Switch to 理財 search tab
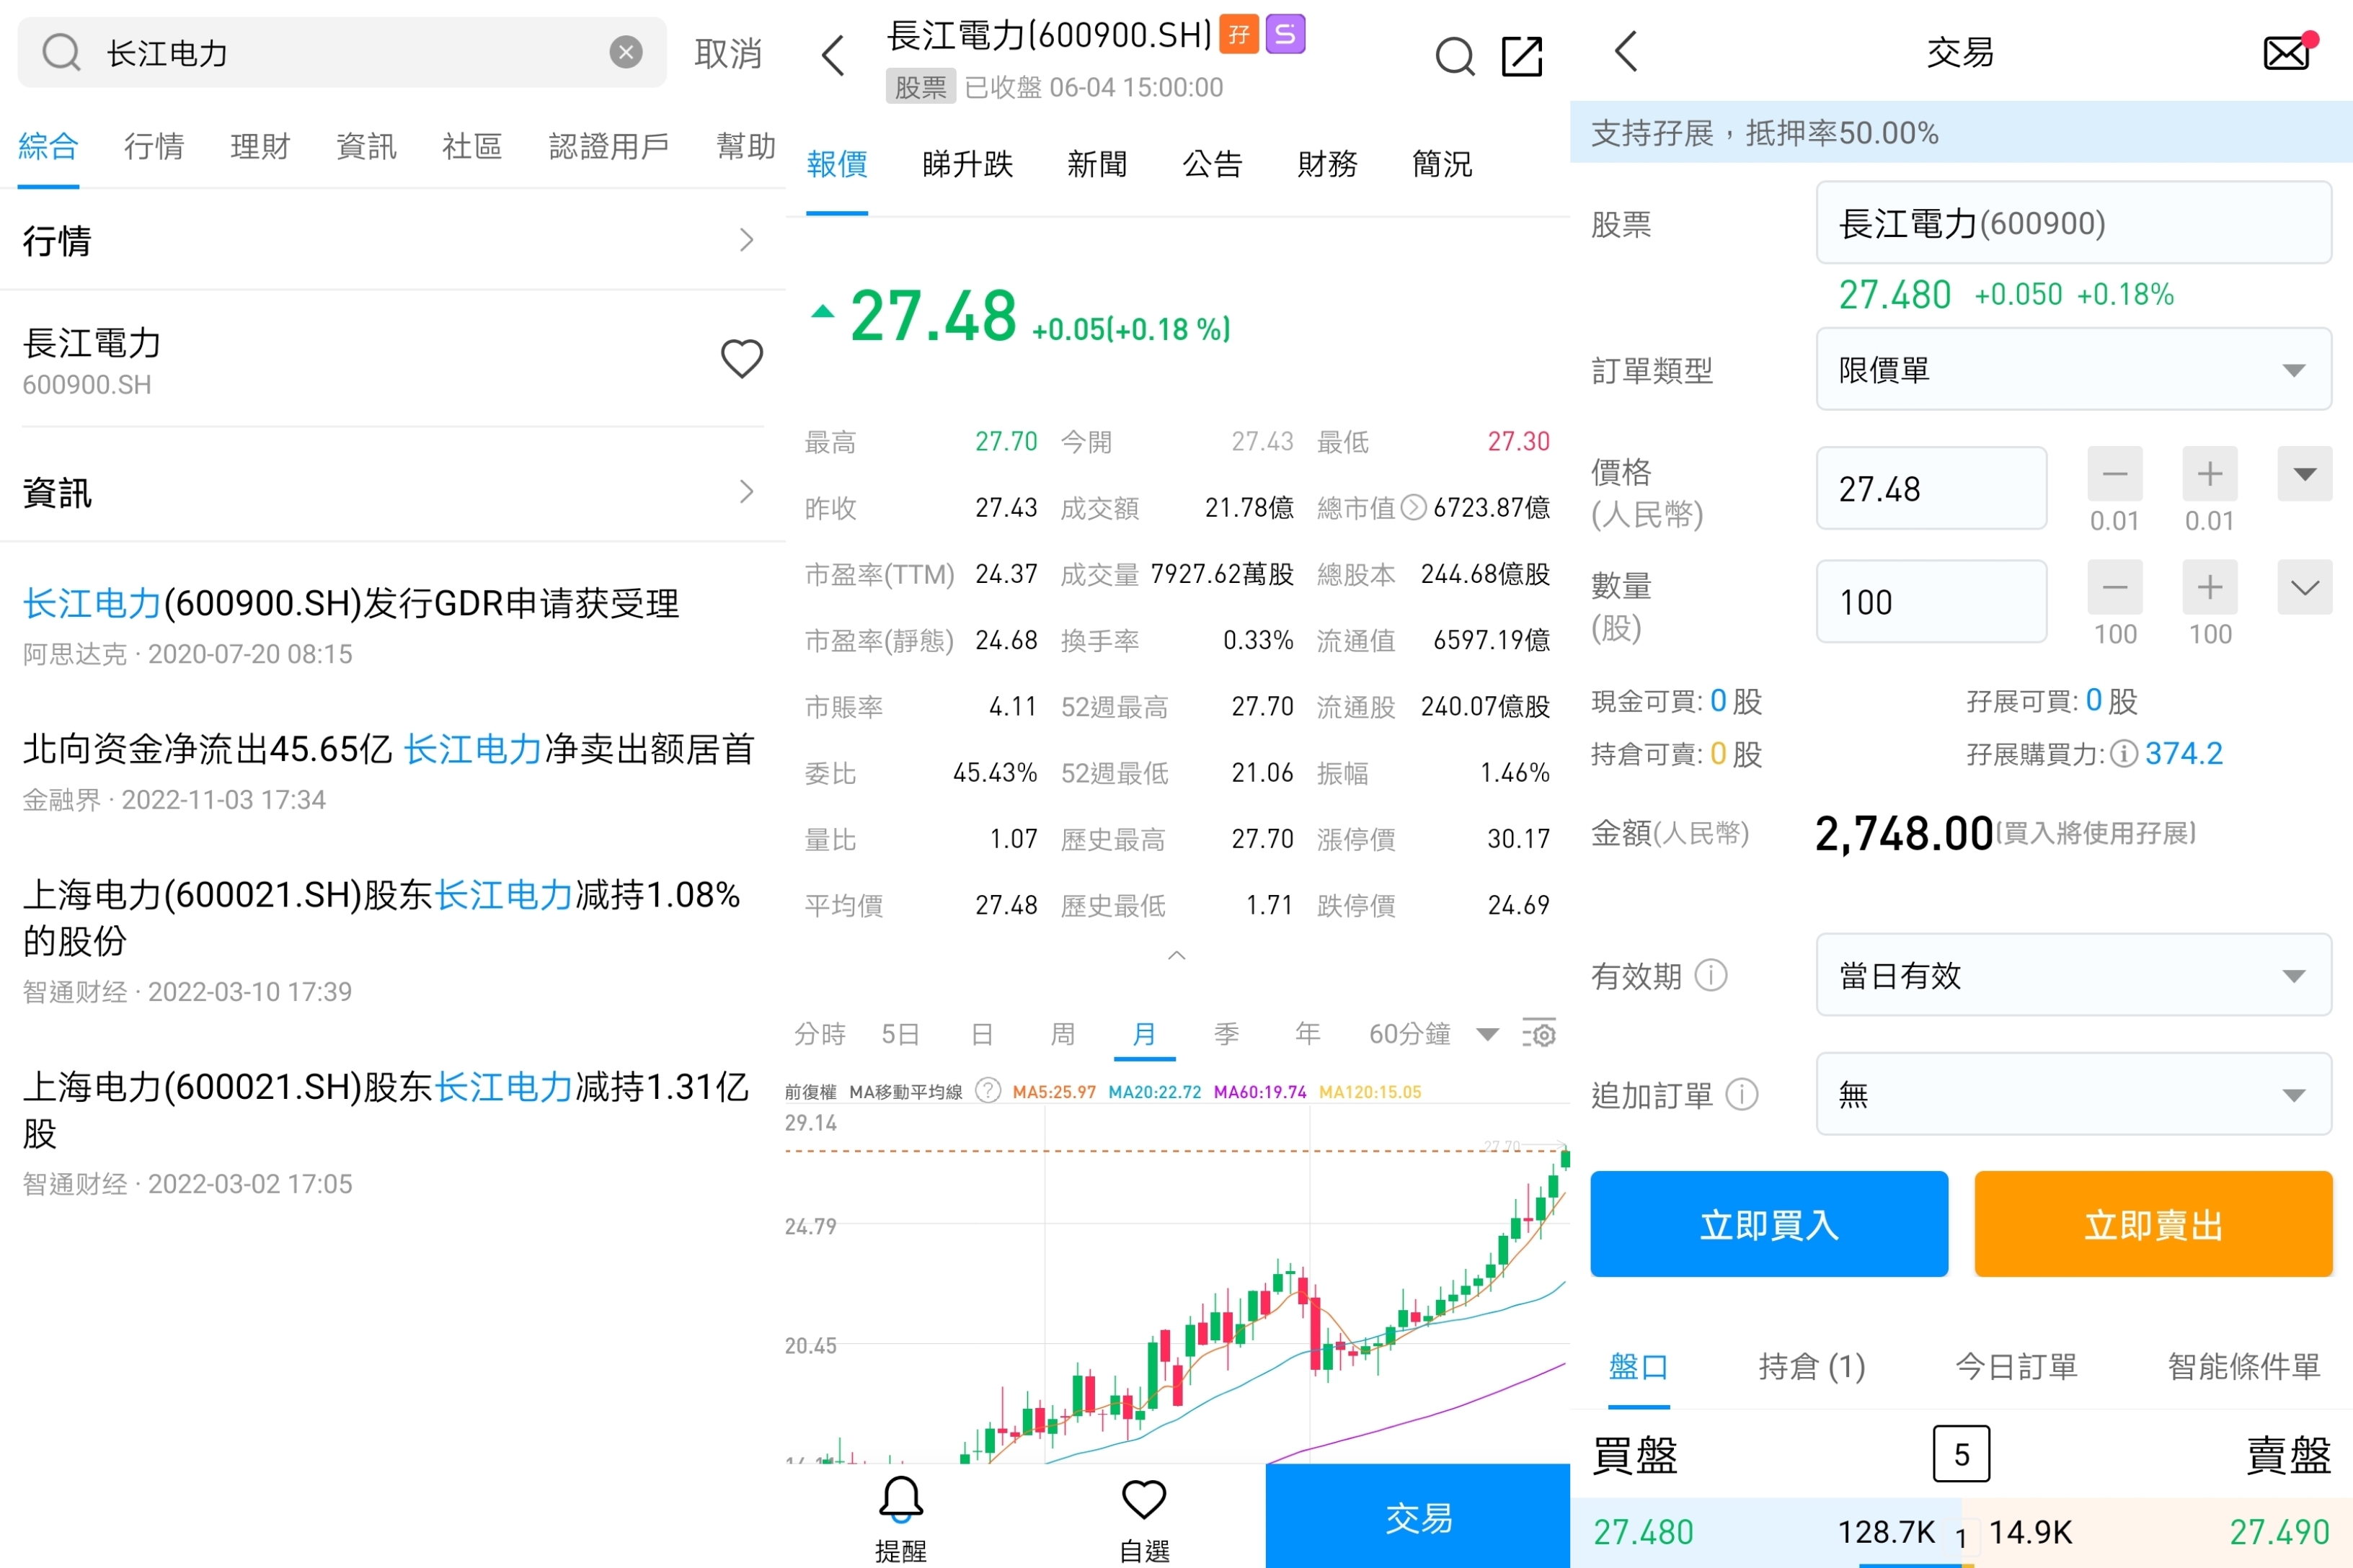 click(x=260, y=146)
